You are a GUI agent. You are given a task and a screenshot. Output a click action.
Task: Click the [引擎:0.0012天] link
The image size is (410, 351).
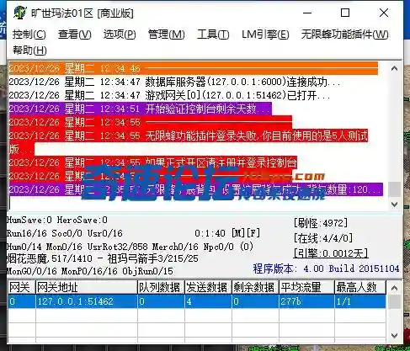click(331, 253)
